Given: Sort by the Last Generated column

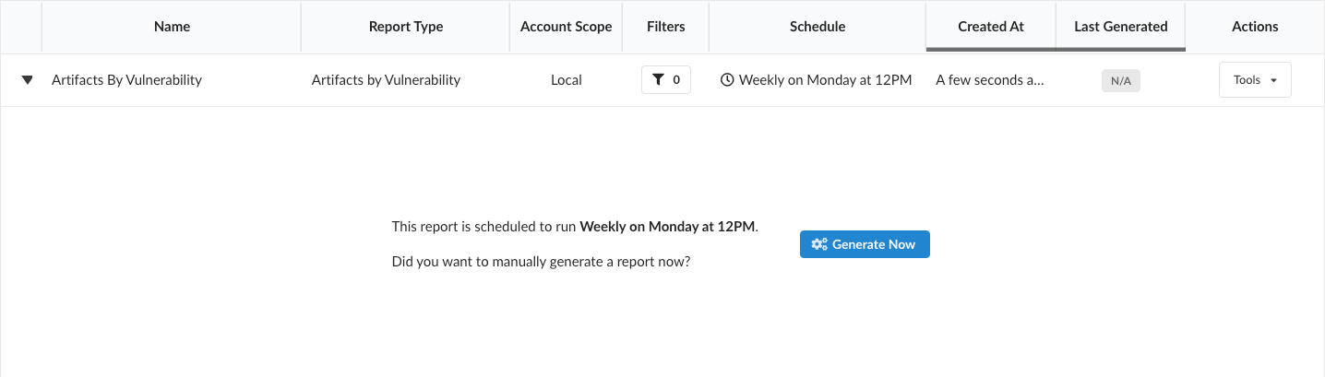Looking at the screenshot, I should click(1120, 27).
